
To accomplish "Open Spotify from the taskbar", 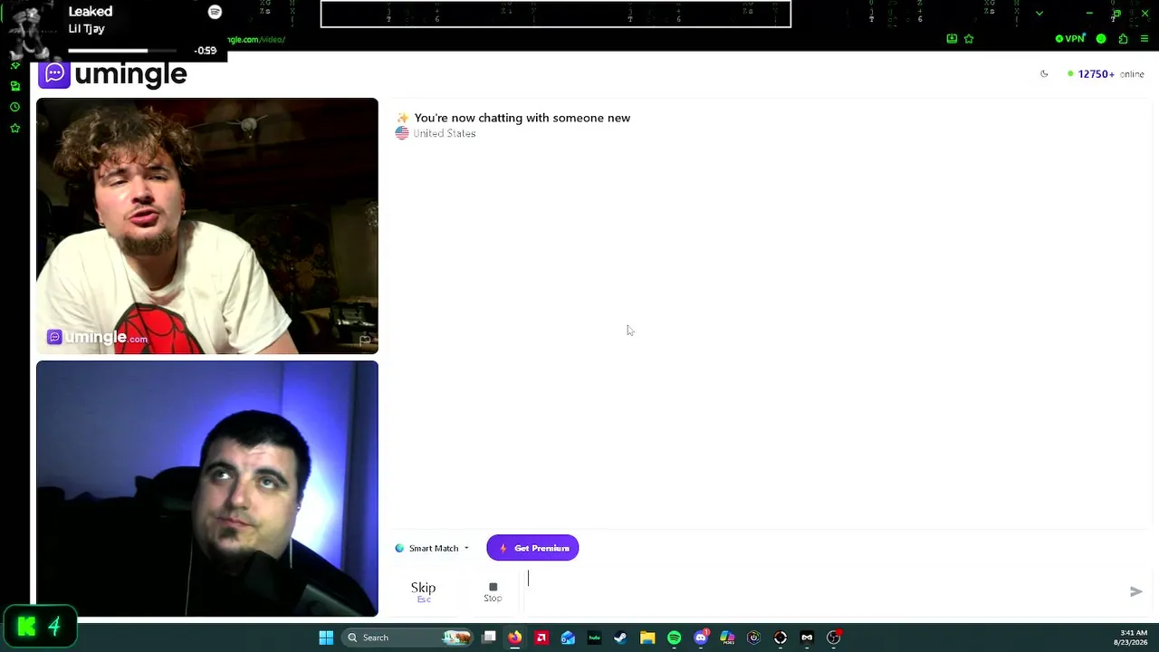I will pos(674,638).
